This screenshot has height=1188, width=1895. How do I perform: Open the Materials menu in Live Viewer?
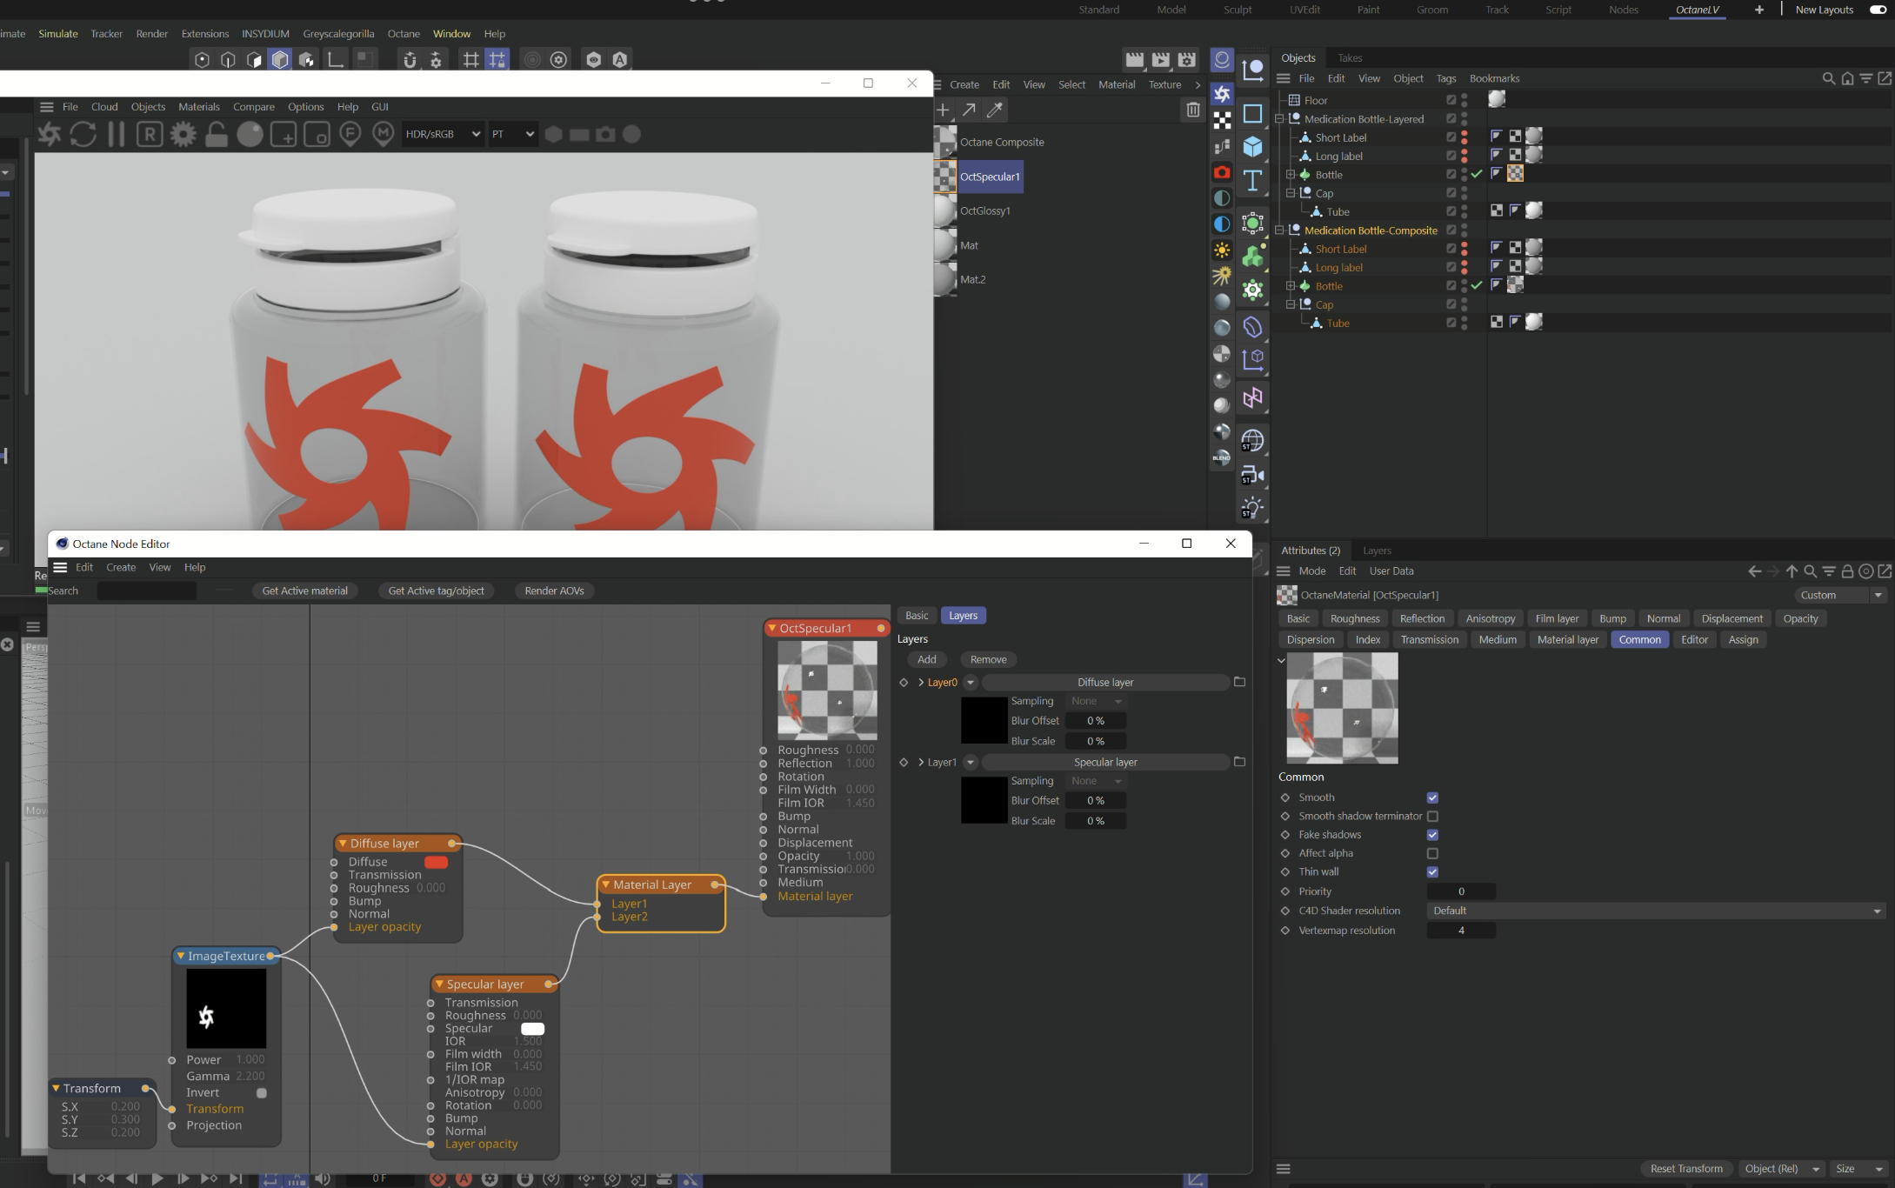(198, 106)
